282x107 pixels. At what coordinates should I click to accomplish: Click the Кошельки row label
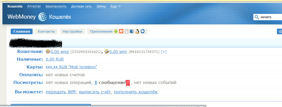coord(30,52)
